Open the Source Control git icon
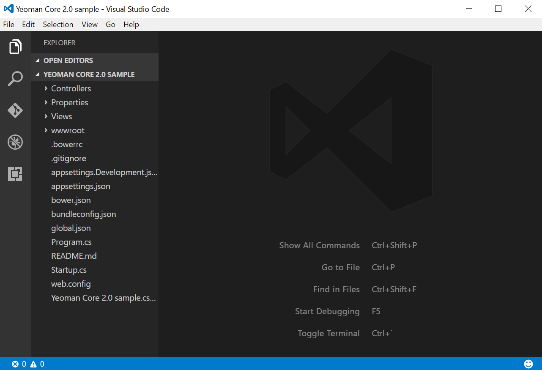 [x=15, y=110]
